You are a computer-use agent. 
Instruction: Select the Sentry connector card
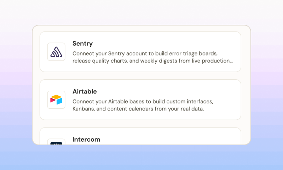coord(140,52)
